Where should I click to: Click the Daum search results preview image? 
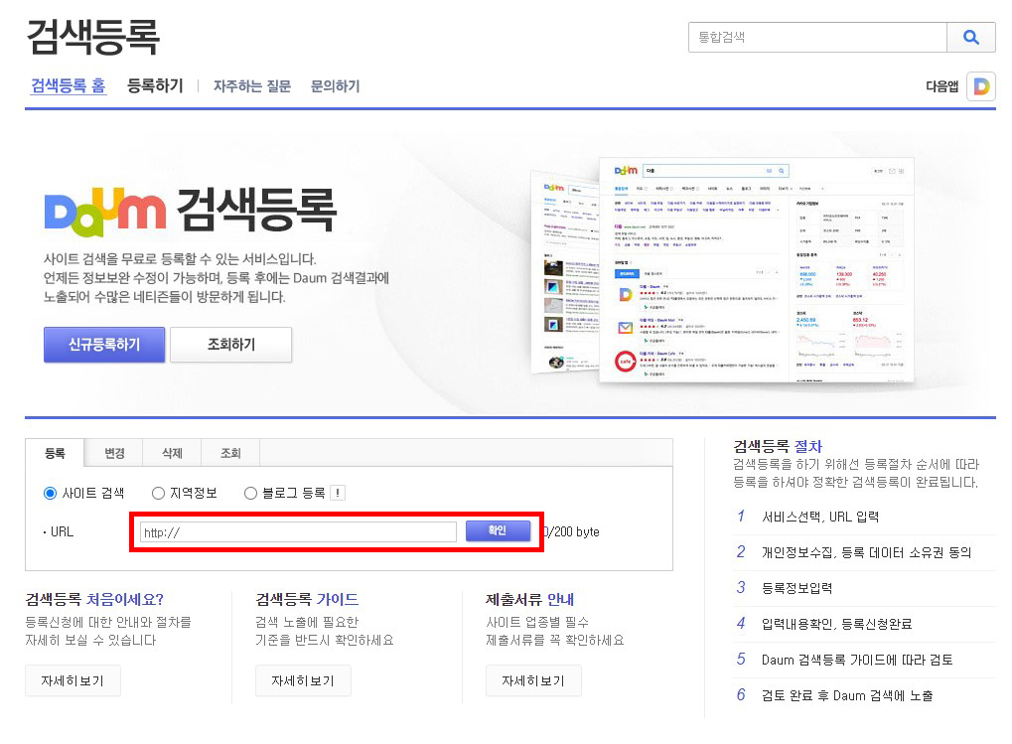click(x=722, y=270)
